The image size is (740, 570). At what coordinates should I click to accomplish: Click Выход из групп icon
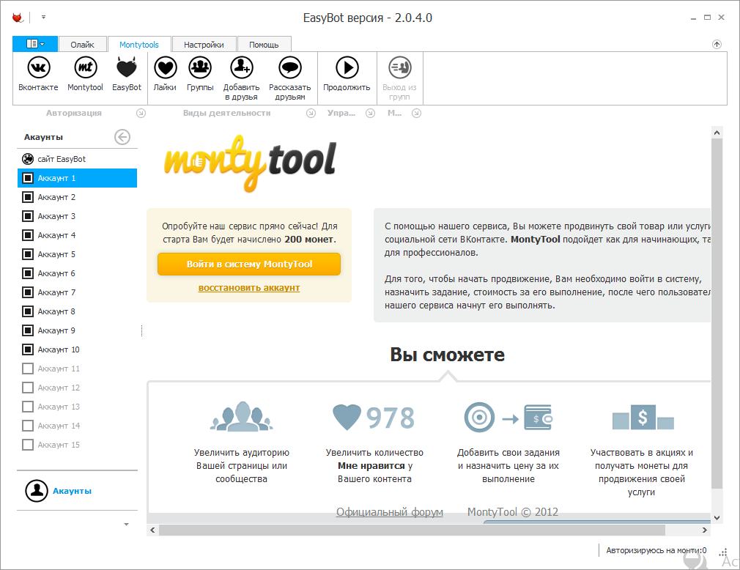click(400, 78)
